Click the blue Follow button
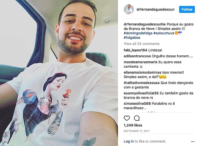This screenshot has height=146, width=200. click(x=187, y=9)
